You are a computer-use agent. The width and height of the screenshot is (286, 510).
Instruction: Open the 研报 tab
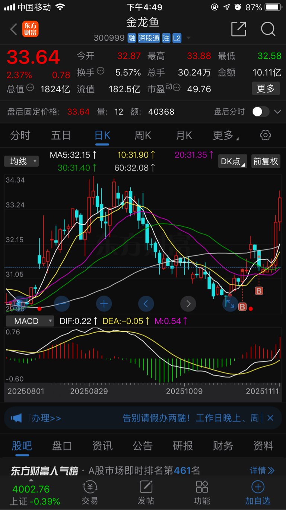[x=183, y=446]
